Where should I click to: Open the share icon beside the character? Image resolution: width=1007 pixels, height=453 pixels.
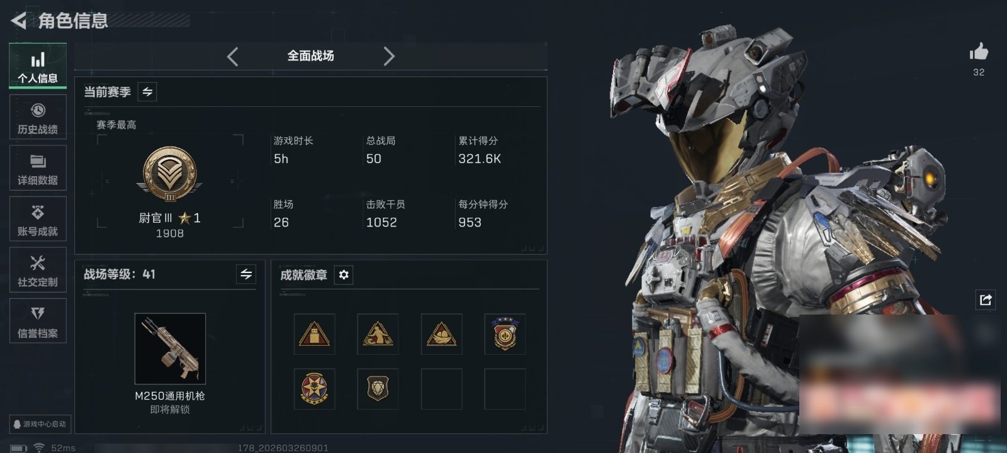[986, 299]
